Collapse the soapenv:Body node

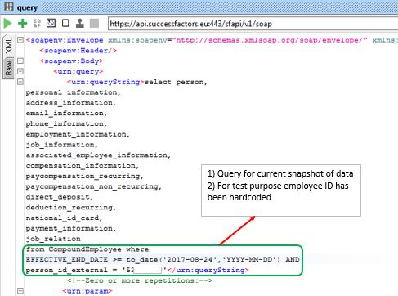click(x=20, y=61)
